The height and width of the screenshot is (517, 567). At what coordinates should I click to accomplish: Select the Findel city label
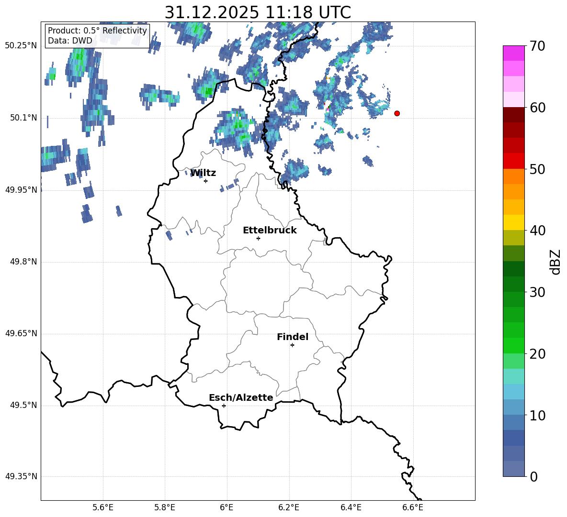(293, 337)
